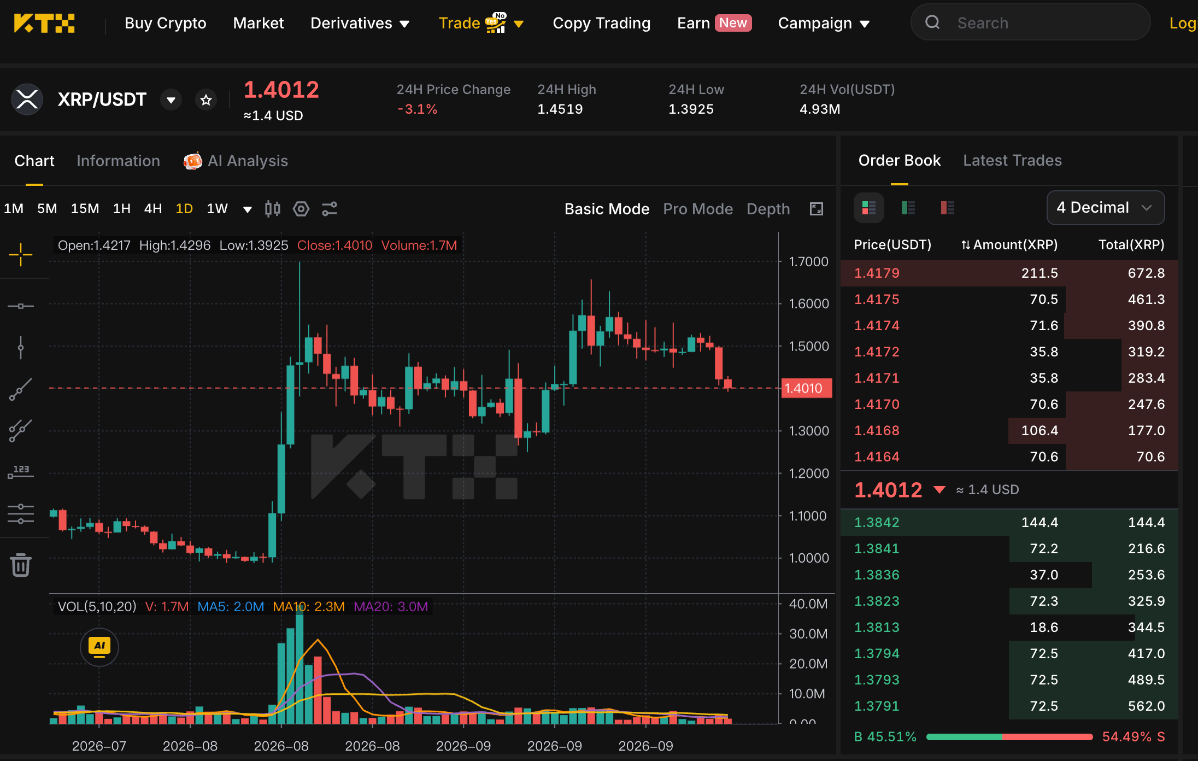Open the Earn page
The height and width of the screenshot is (761, 1198).
714,24
